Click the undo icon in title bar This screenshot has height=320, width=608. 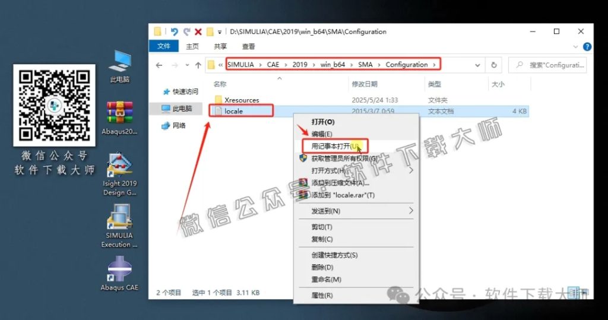pyautogui.click(x=174, y=32)
